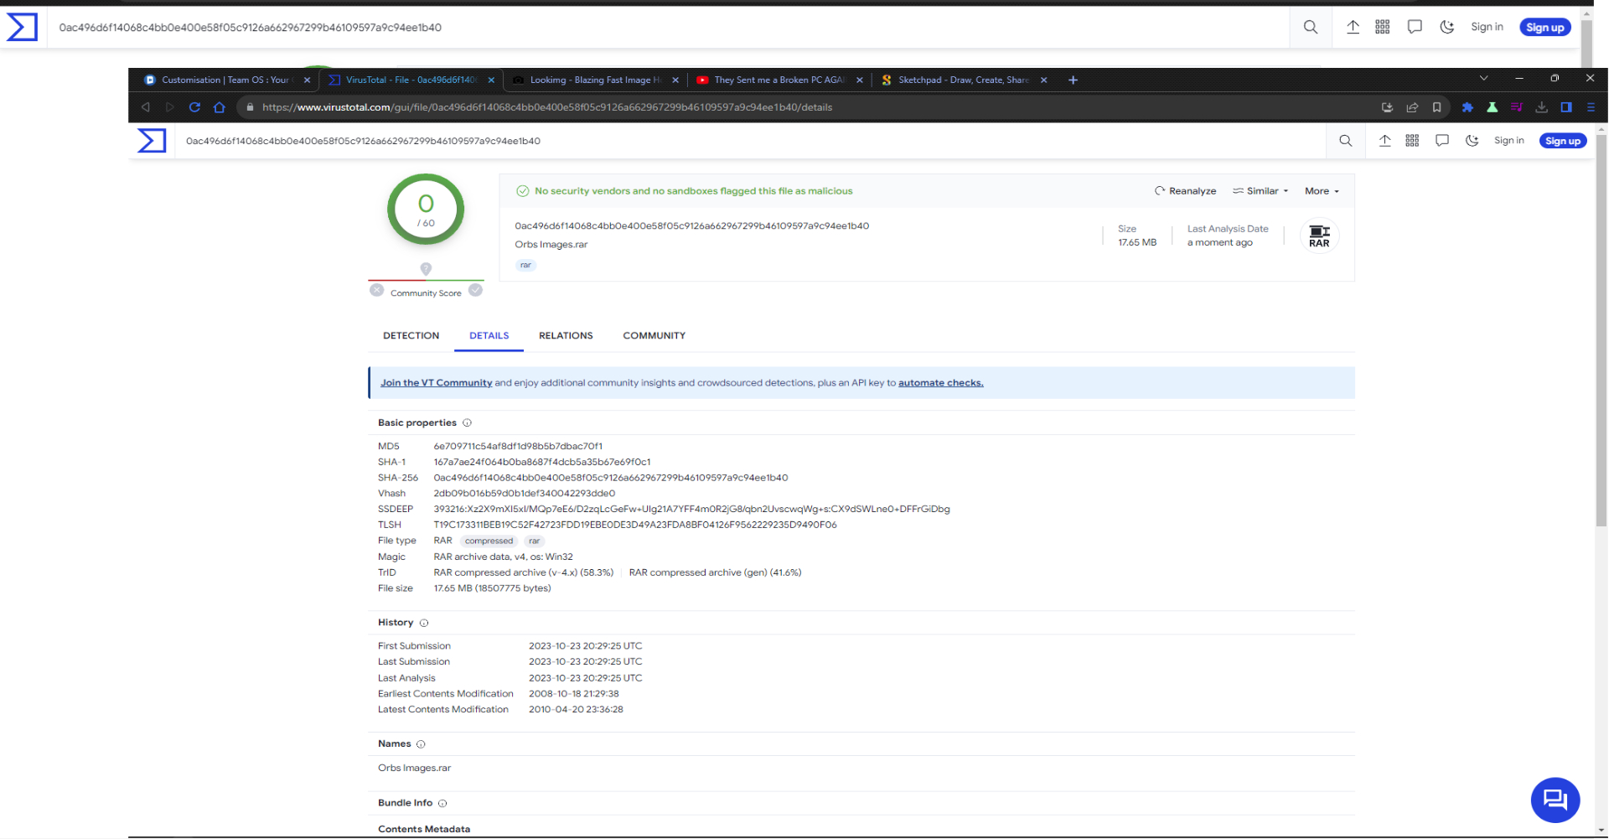
Task: Click share page icon in address bar
Action: tap(1412, 107)
